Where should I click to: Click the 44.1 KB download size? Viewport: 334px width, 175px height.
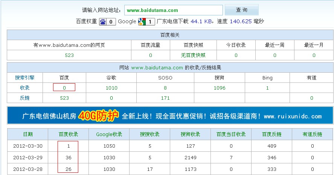click(201, 21)
